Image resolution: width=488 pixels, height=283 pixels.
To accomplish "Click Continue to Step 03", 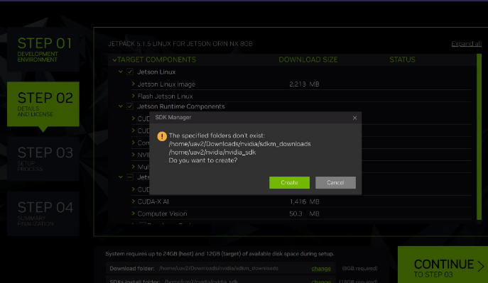I will [443, 265].
